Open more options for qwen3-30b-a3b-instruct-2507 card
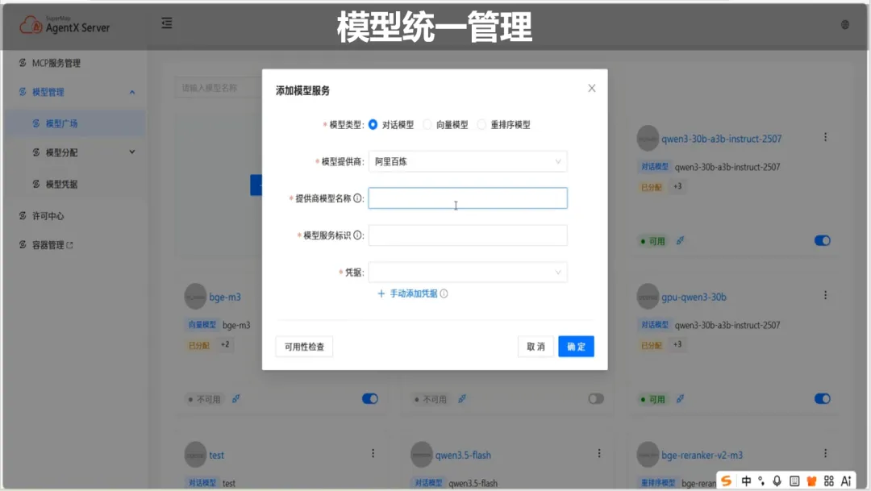Screen dimensions: 871x491 pos(826,137)
